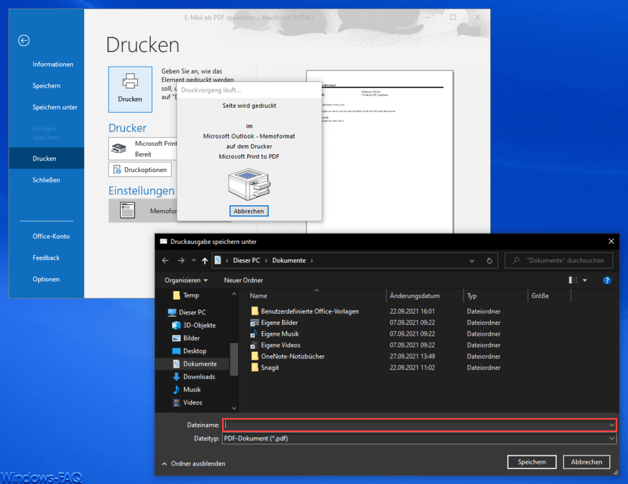Open view options dropdown arrow

coord(584,281)
